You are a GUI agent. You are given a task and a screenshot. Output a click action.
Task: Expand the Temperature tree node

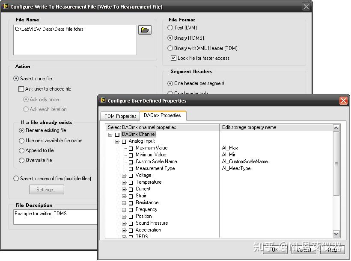click(124, 182)
